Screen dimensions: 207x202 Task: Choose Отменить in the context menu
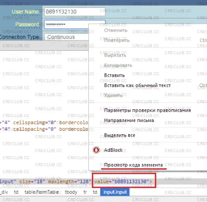coord(116,30)
